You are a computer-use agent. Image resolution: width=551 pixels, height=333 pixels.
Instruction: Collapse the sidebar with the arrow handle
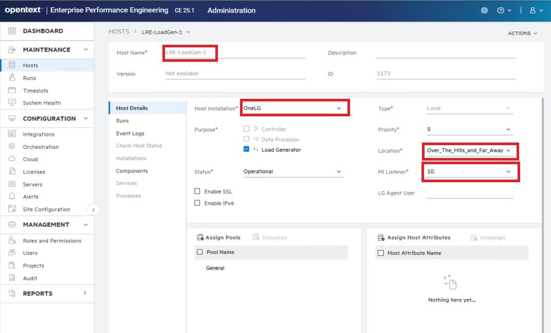click(93, 209)
